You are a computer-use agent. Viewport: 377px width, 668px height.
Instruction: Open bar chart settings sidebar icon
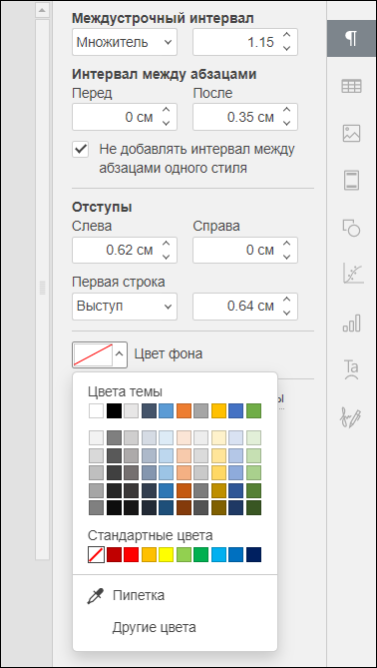(351, 323)
